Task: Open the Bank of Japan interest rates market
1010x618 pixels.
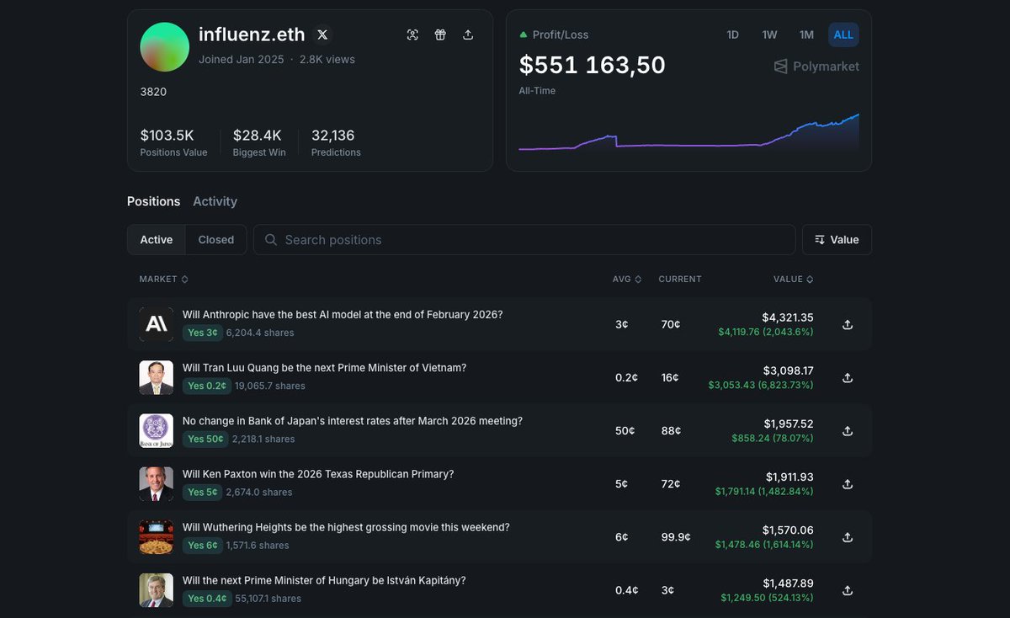Action: point(353,420)
